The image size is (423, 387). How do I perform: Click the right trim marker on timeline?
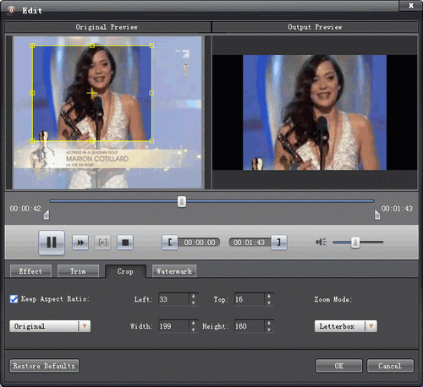(x=377, y=215)
